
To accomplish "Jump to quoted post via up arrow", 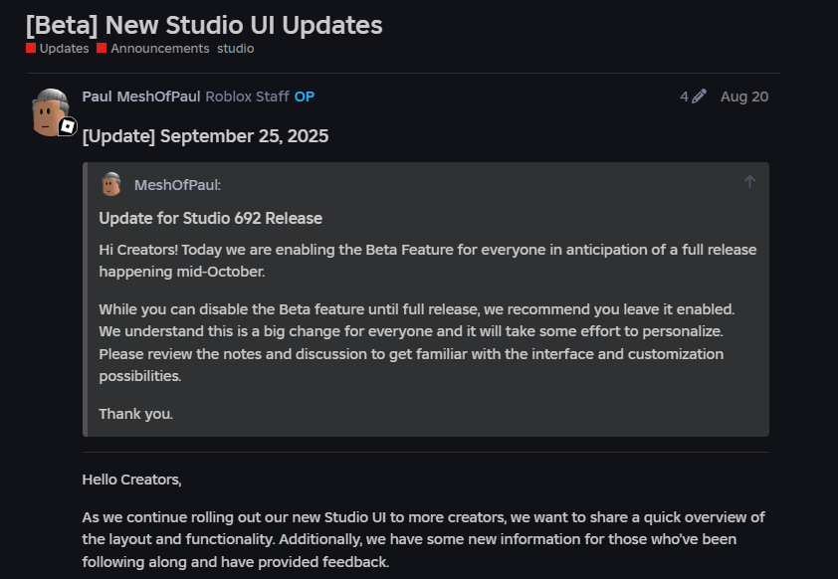I will (749, 182).
